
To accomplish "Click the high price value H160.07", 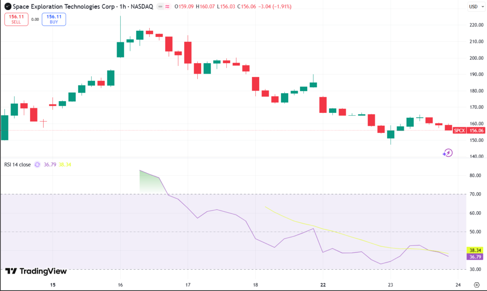I will tap(205, 7).
